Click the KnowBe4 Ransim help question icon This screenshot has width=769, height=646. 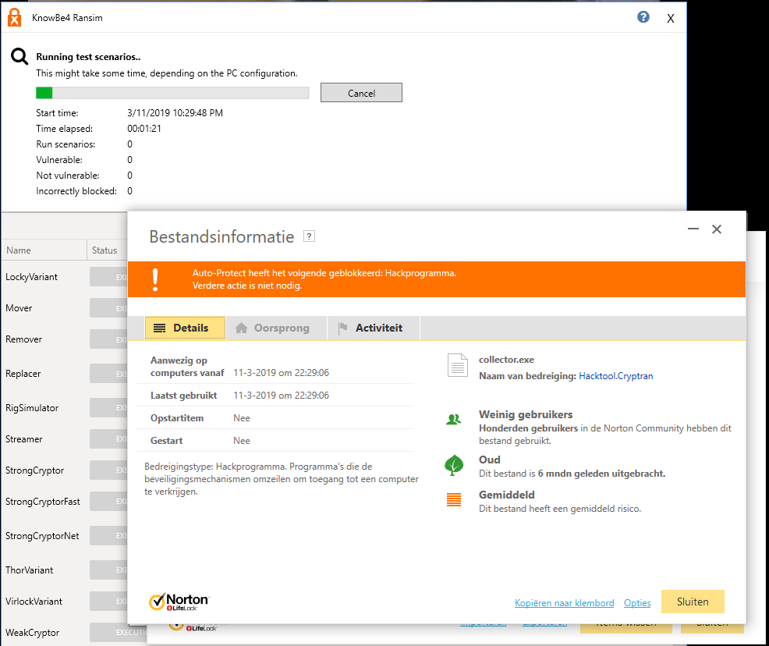(643, 17)
